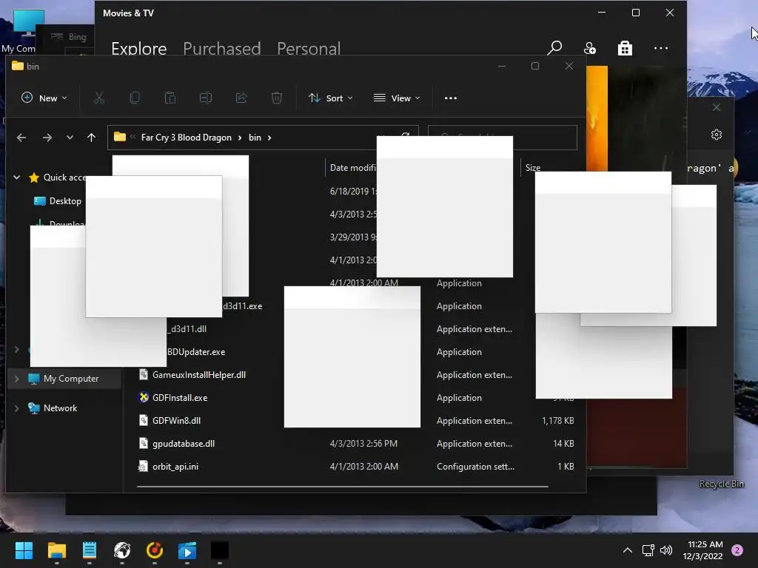Image resolution: width=758 pixels, height=568 pixels.
Task: Collapse the Quick access tree node
Action: (x=16, y=177)
